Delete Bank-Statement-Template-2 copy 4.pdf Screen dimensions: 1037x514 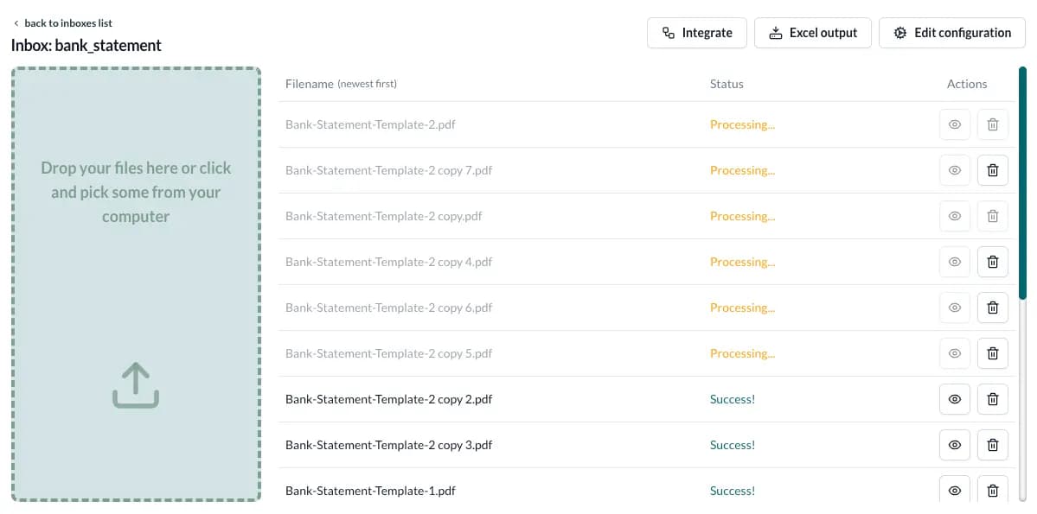click(992, 262)
